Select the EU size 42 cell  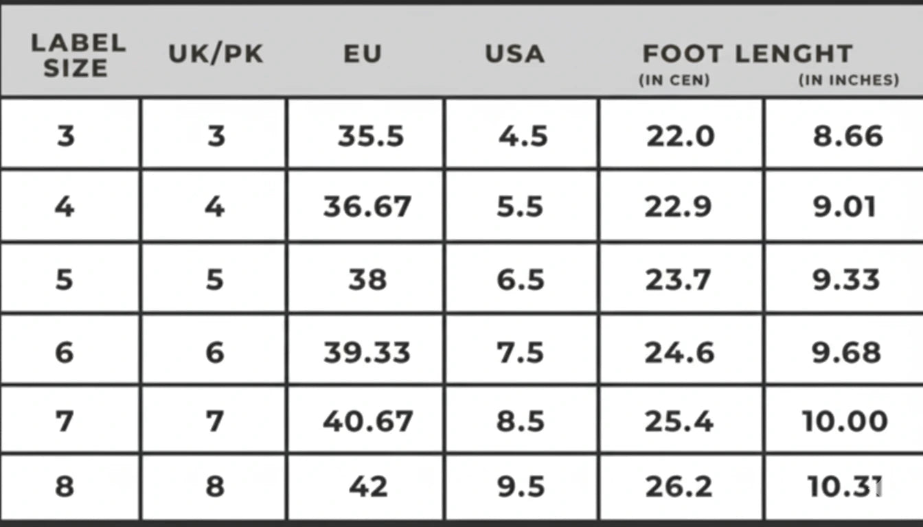tap(369, 487)
